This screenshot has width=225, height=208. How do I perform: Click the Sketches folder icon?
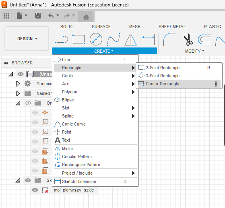pos(38,180)
